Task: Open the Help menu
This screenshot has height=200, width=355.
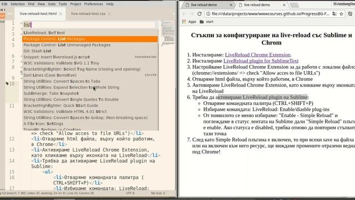Action: point(110,4)
